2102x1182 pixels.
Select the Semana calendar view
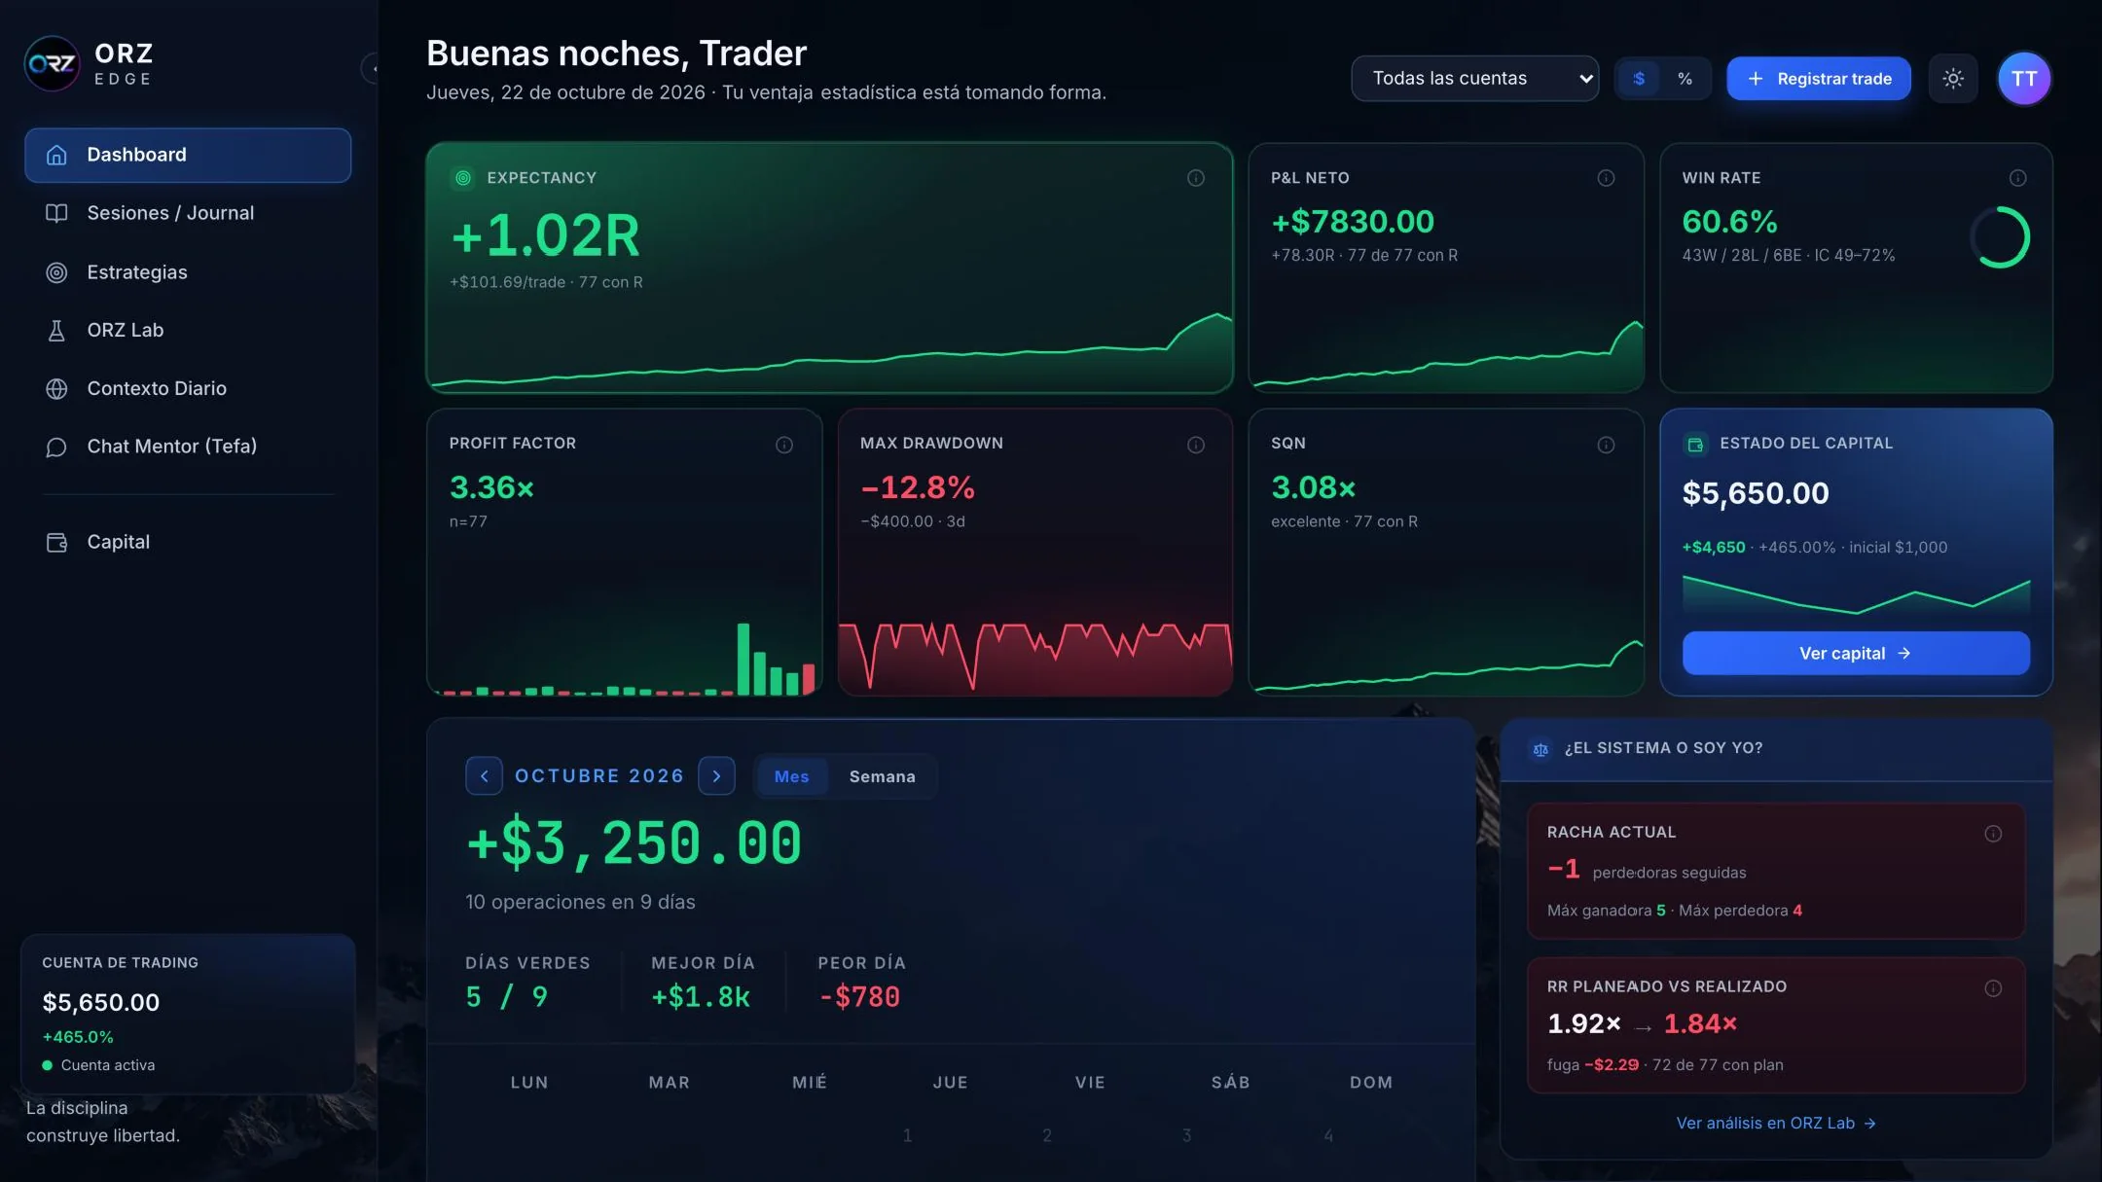click(882, 776)
